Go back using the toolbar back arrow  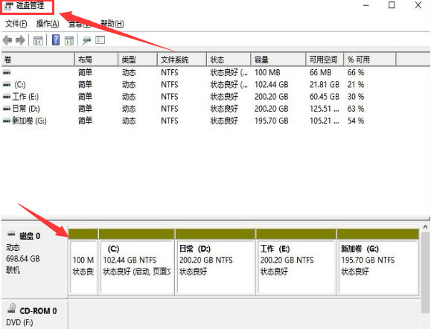pos(7,41)
